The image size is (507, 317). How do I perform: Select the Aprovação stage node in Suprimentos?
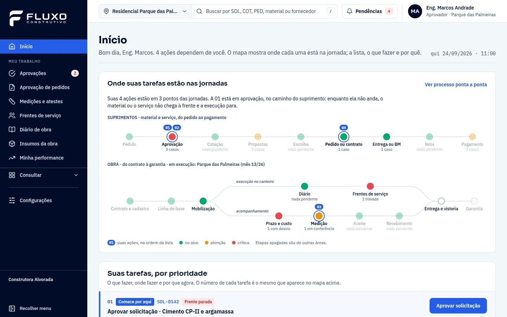click(172, 137)
